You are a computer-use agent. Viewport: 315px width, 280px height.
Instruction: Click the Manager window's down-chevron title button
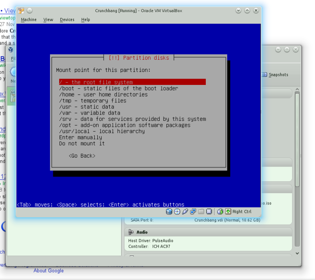tap(278, 49)
